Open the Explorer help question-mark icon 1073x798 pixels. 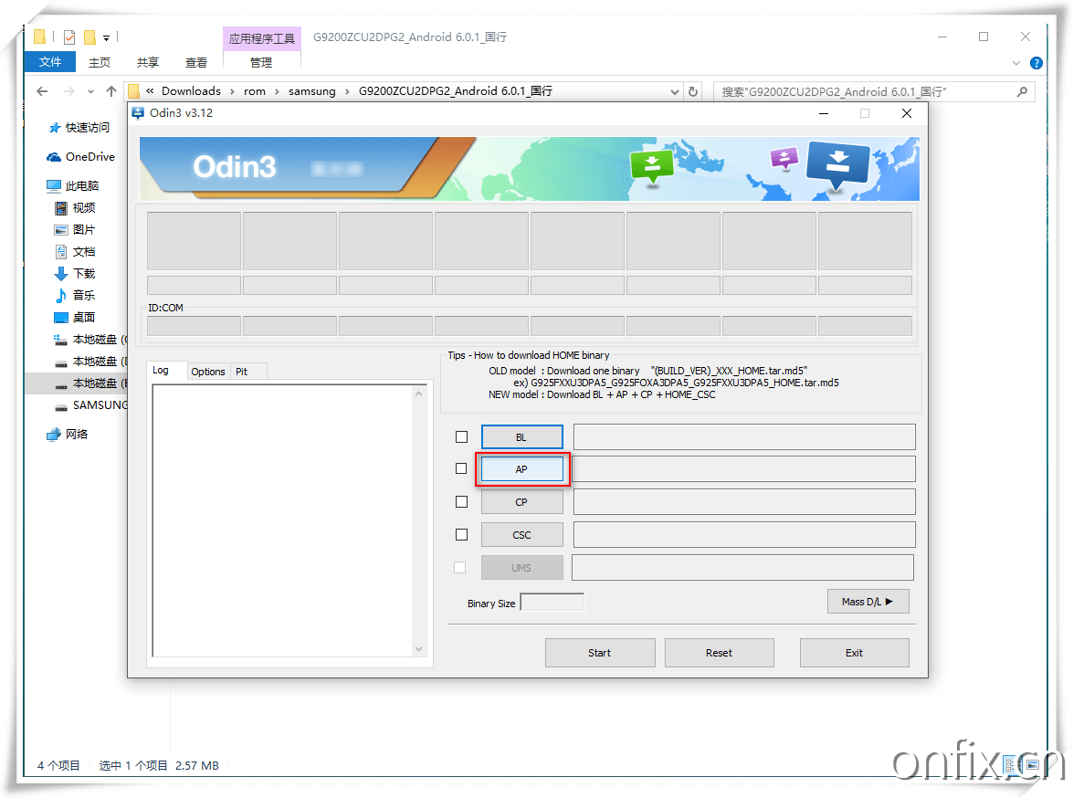[1036, 63]
